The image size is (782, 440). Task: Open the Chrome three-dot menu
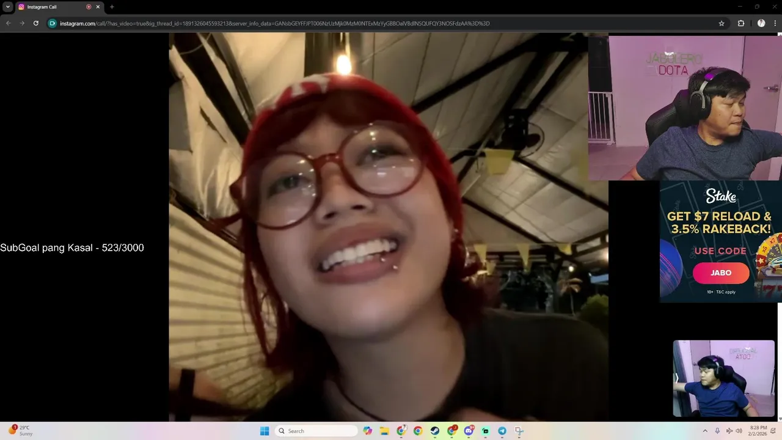[776, 23]
